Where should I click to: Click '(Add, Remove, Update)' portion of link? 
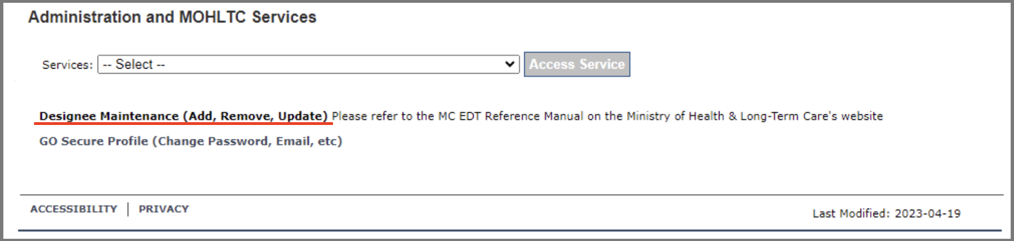[x=255, y=116]
